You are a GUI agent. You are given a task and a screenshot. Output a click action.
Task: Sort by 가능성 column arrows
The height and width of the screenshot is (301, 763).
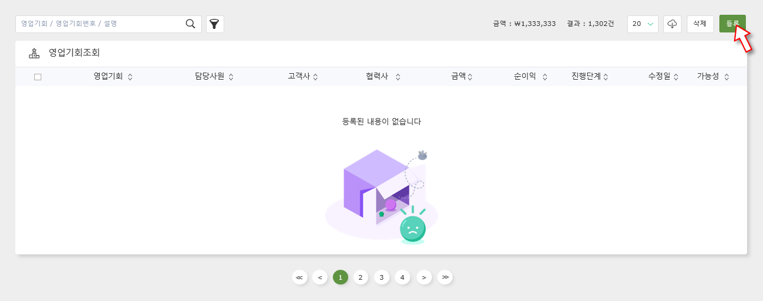coord(726,77)
